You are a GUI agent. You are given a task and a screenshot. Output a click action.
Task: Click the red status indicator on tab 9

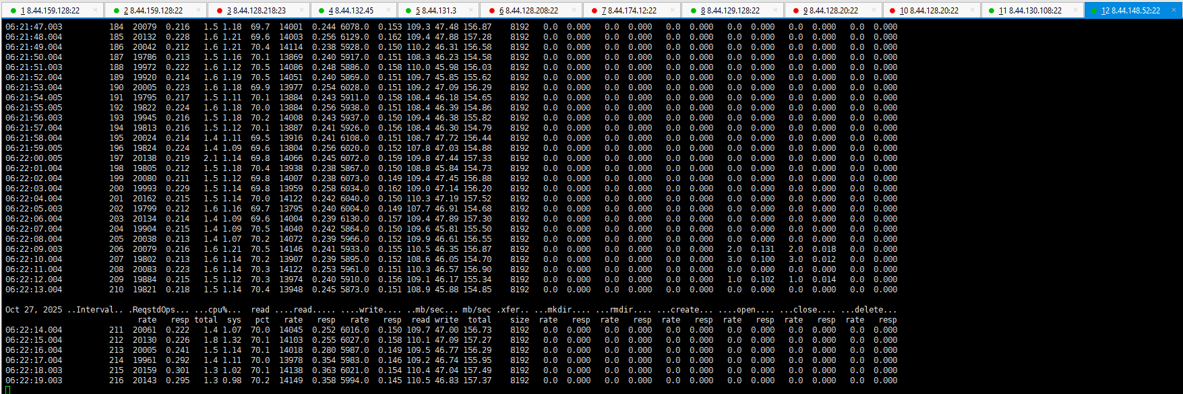[796, 11]
